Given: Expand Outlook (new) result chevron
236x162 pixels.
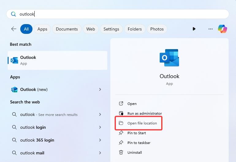Looking at the screenshot, I should pyautogui.click(x=100, y=89).
